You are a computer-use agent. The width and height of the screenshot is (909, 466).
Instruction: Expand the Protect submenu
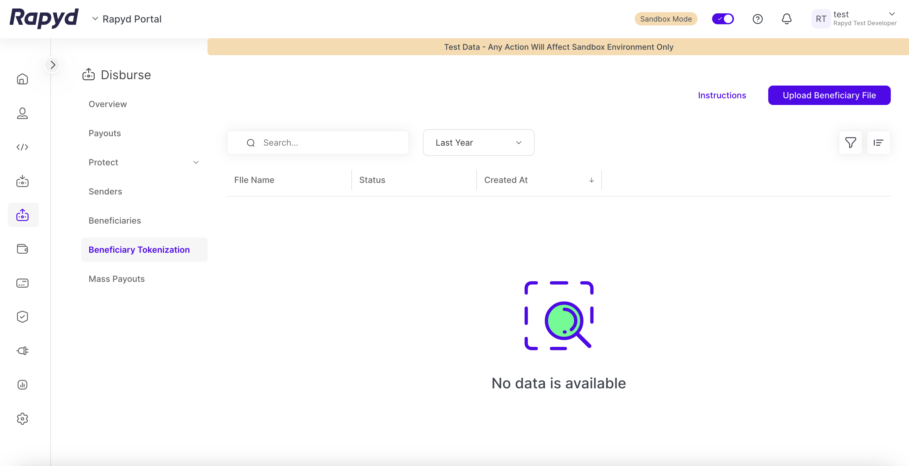[196, 162]
